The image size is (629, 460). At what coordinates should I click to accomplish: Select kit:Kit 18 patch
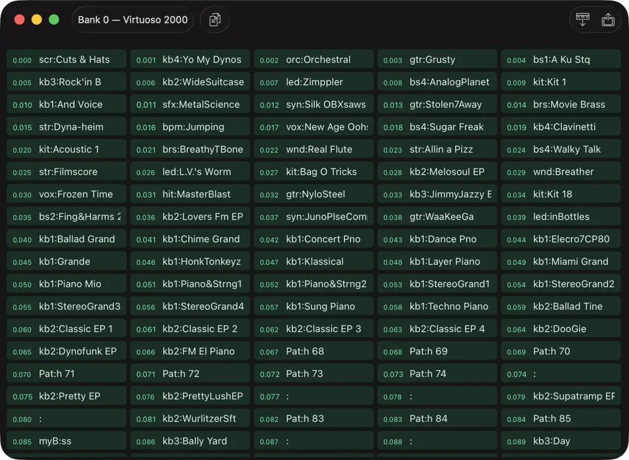pos(561,194)
